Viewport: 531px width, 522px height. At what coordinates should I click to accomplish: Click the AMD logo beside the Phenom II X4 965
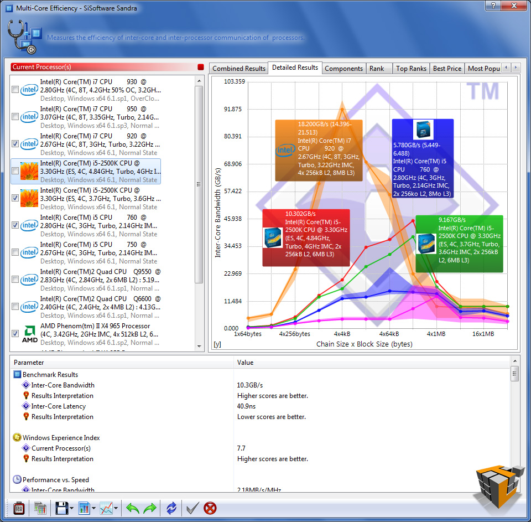(30, 334)
